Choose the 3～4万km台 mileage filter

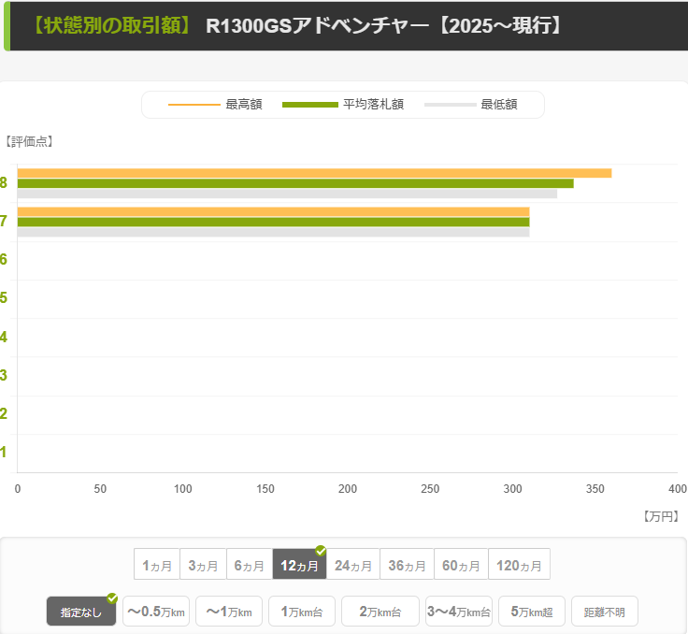tap(459, 612)
